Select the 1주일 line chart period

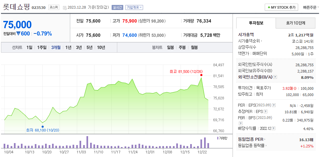[42, 47]
